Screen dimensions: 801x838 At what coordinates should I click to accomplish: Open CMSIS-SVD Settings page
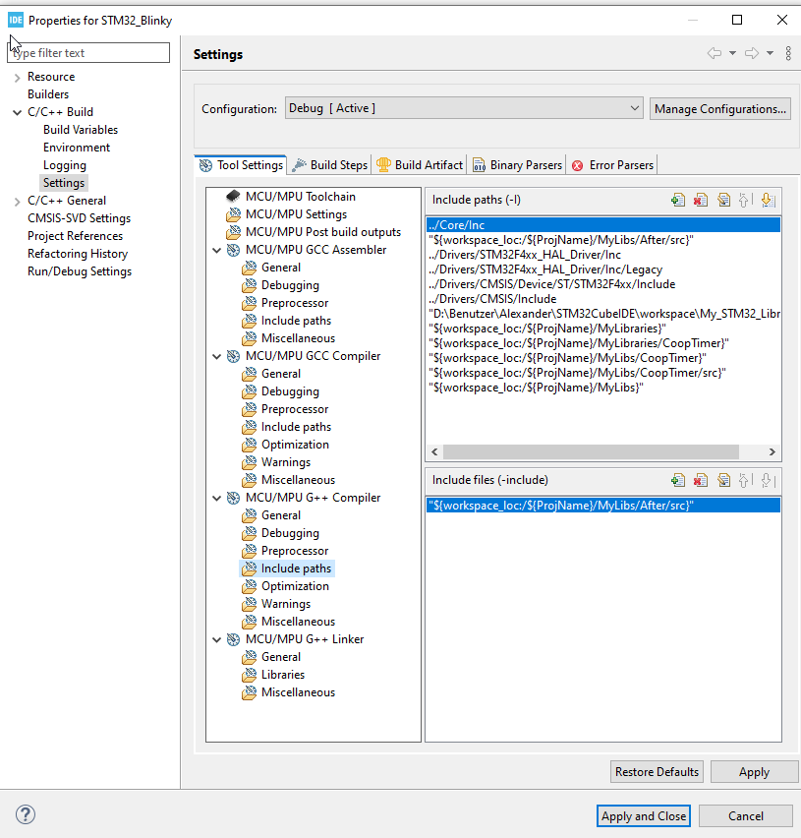click(79, 218)
